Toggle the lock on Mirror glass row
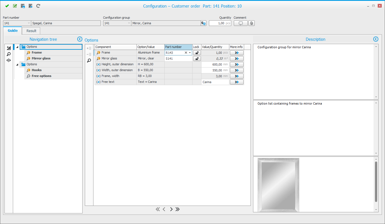Screen dimensions: 385x224 pyautogui.click(x=197, y=59)
